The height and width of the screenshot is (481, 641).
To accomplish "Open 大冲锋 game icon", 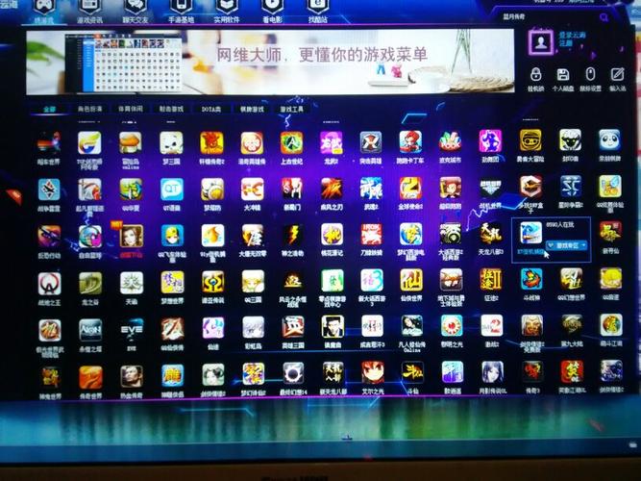I will tap(252, 190).
